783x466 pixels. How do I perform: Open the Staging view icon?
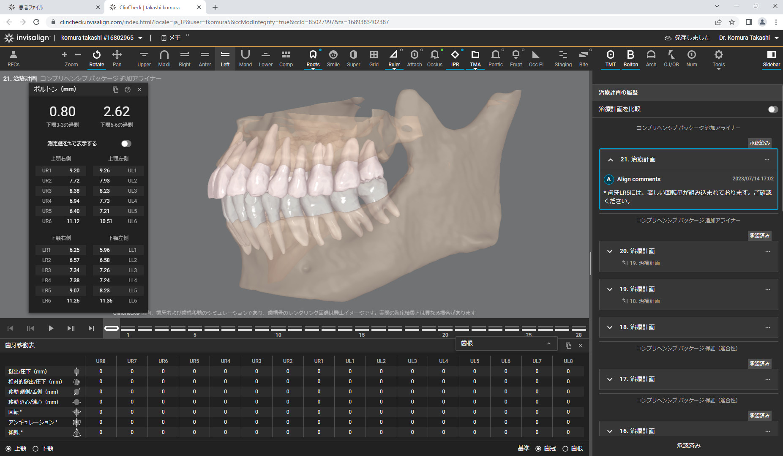563,58
